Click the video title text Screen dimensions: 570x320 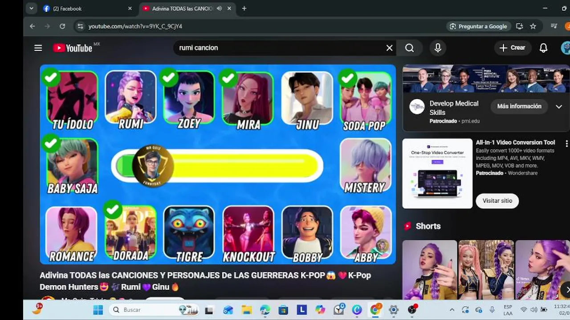click(x=205, y=281)
